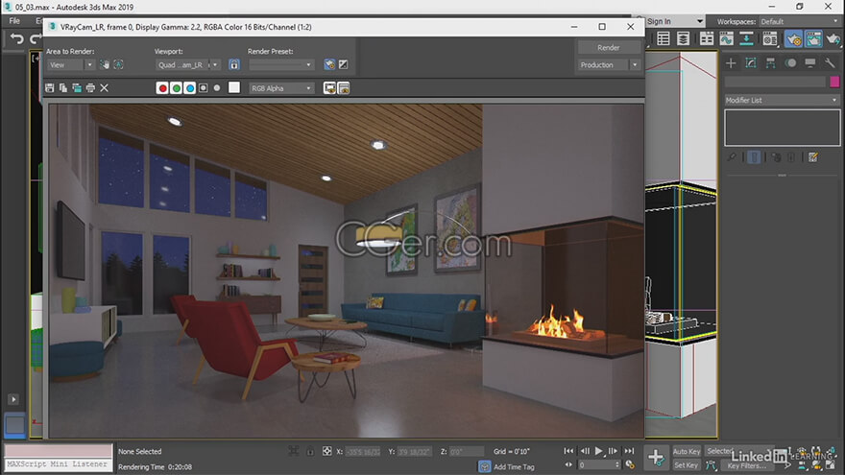The image size is (845, 475).
Task: Switch to Motion command panel tab
Action: [x=790, y=63]
